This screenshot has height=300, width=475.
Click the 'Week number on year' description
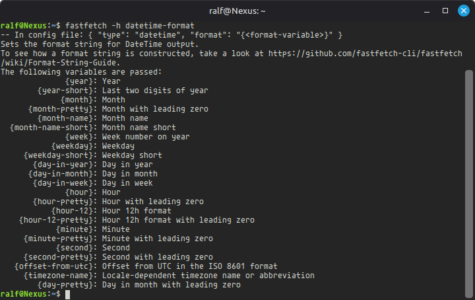click(146, 137)
